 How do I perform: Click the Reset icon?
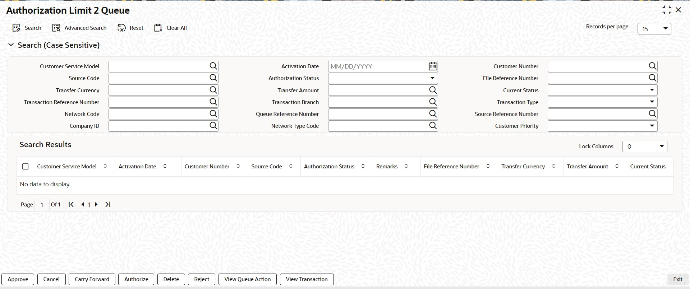click(x=121, y=28)
